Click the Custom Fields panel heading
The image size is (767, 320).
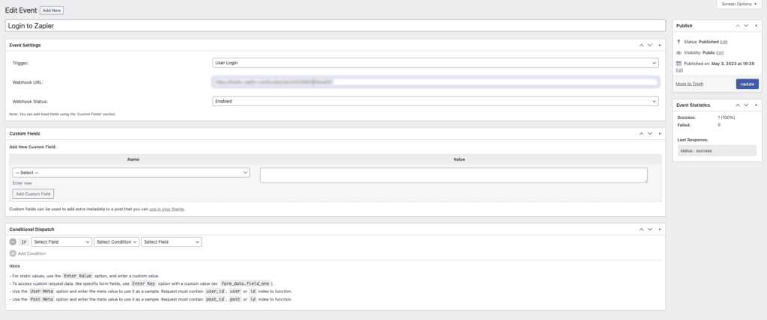pos(23,133)
